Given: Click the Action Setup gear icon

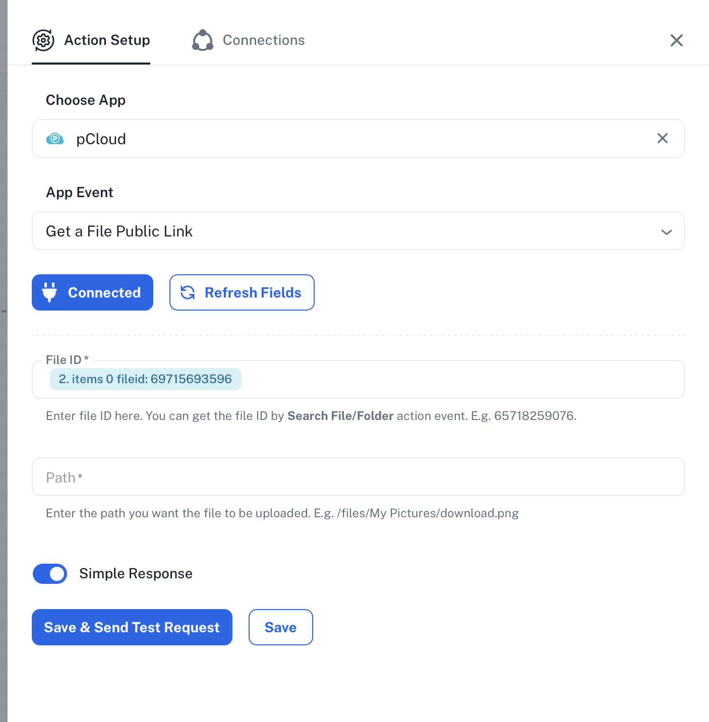Looking at the screenshot, I should (x=43, y=40).
